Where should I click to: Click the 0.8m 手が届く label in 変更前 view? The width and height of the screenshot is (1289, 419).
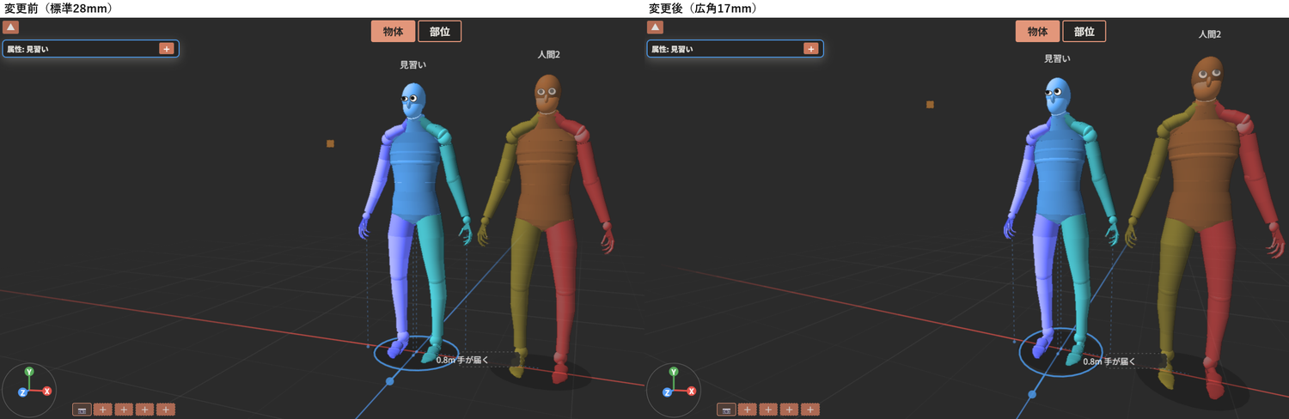tap(461, 361)
